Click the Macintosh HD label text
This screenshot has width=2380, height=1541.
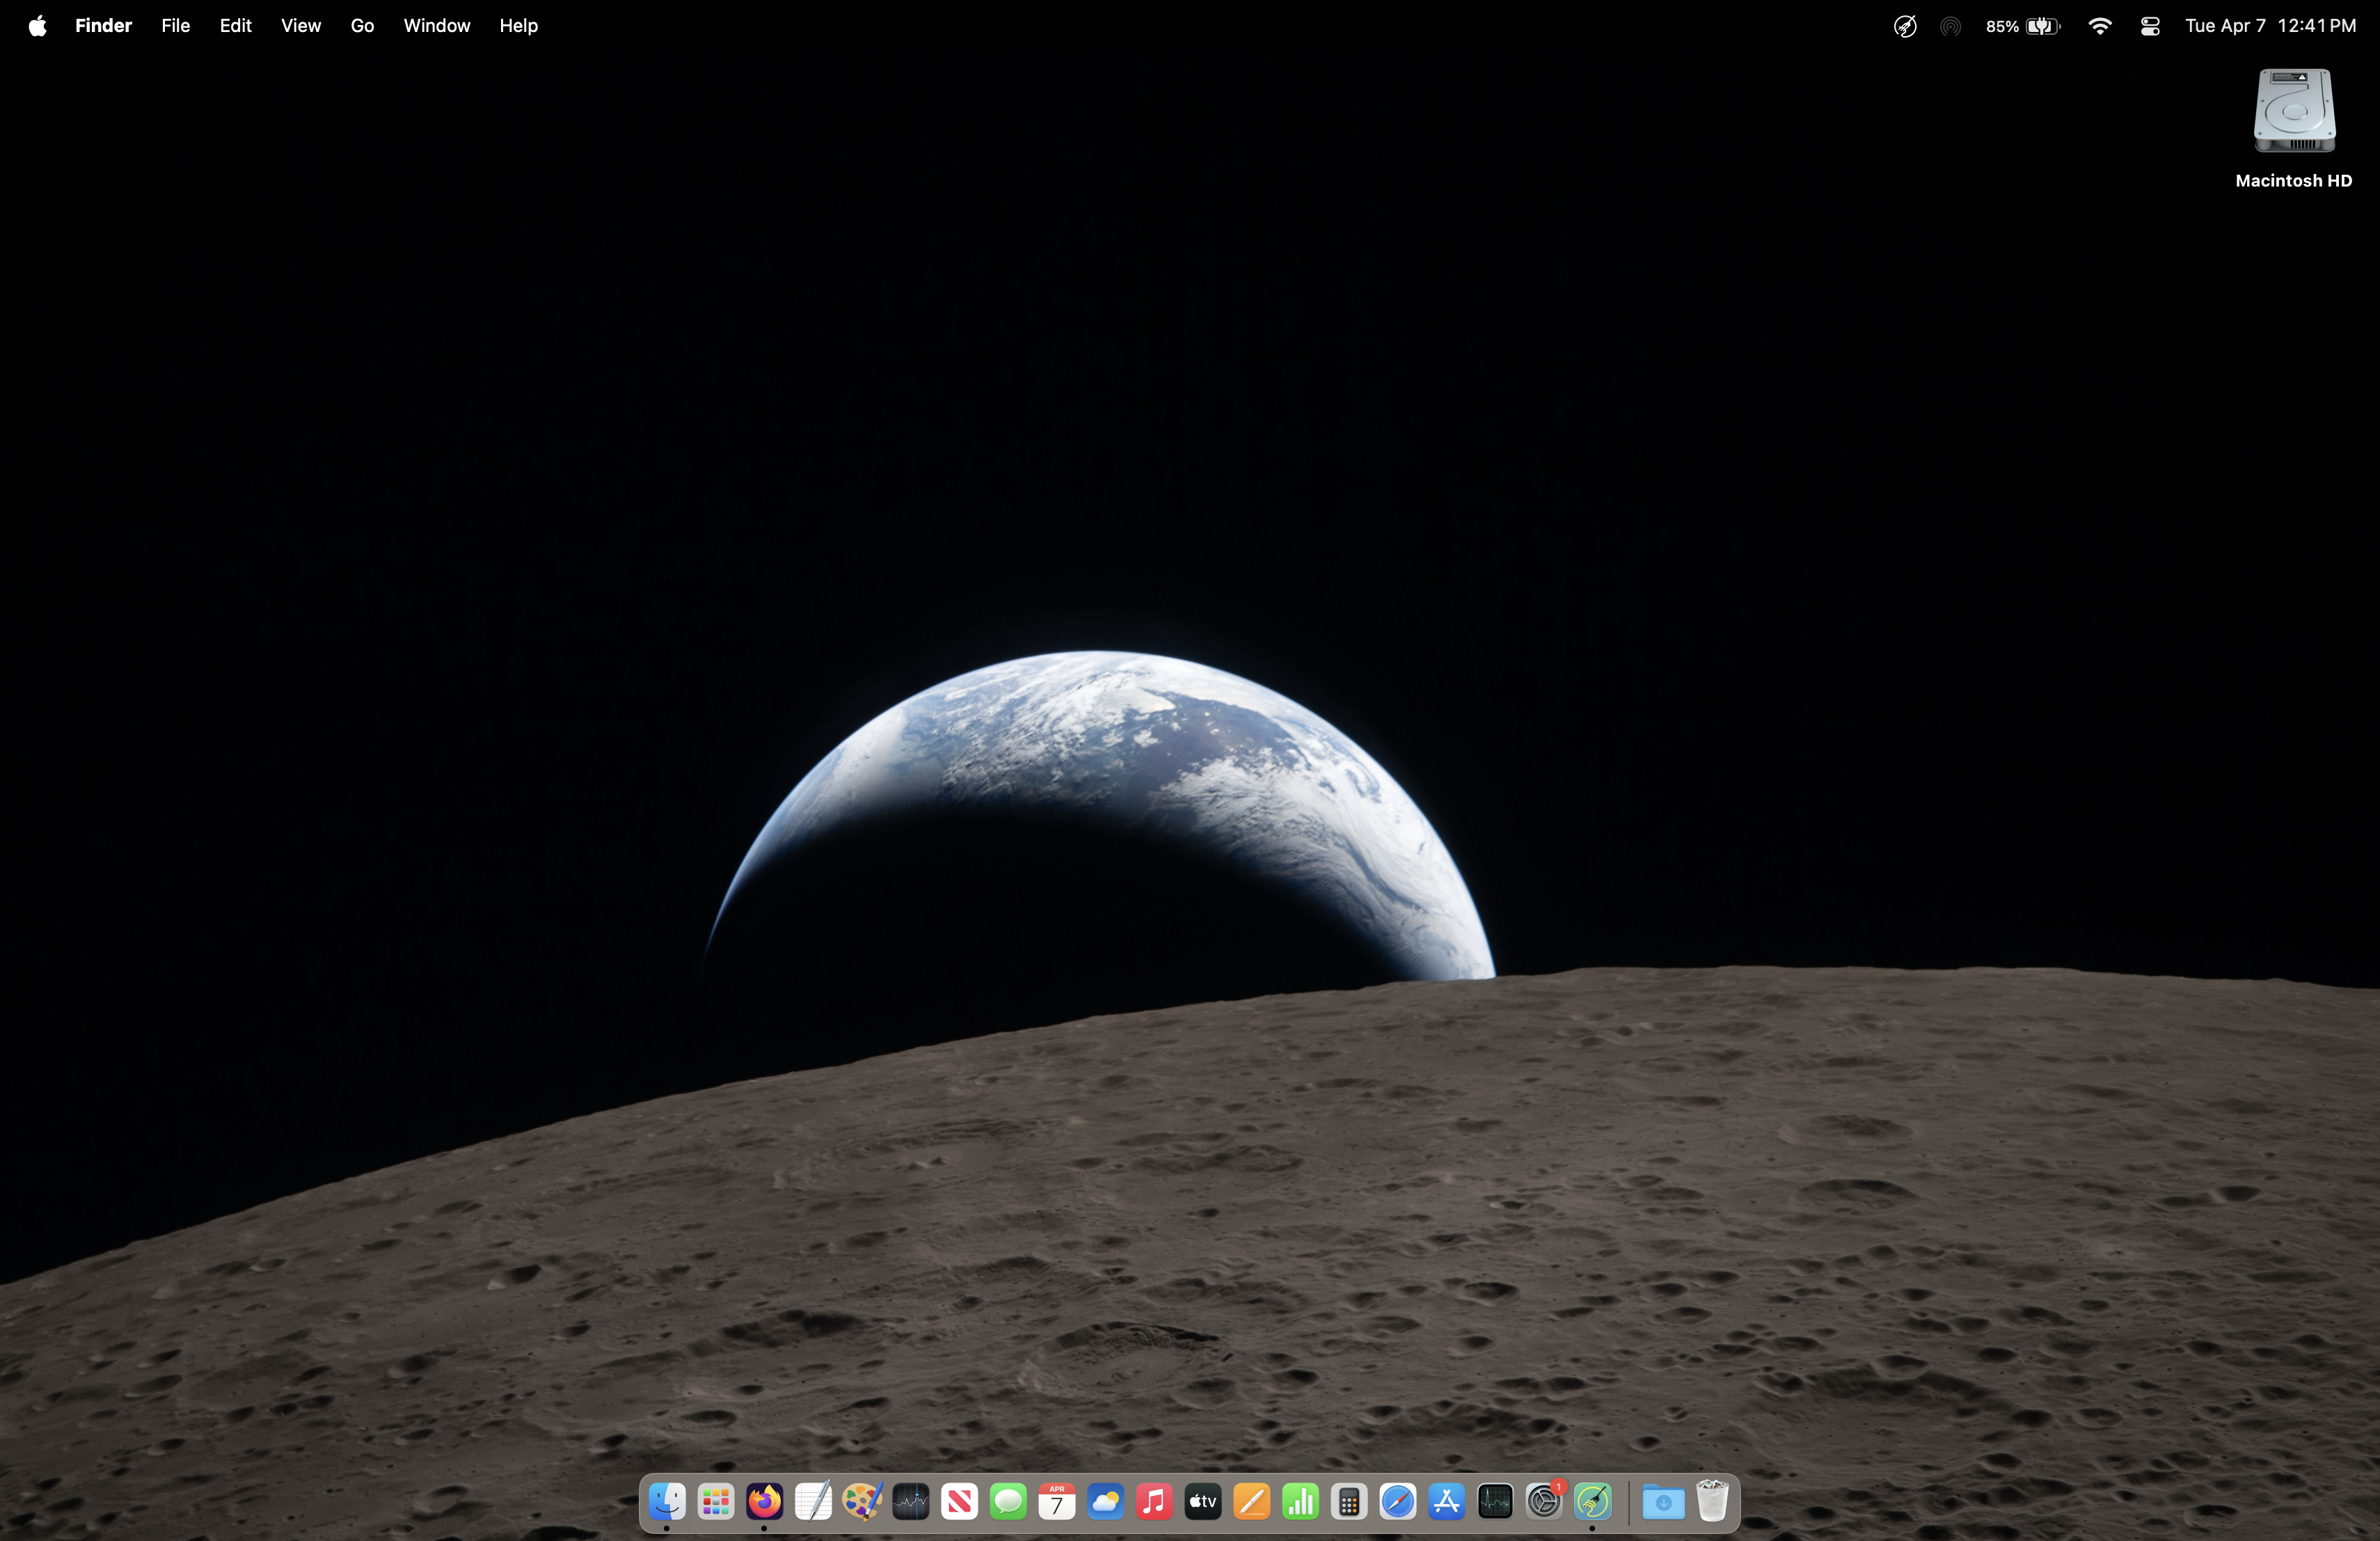tap(2294, 181)
